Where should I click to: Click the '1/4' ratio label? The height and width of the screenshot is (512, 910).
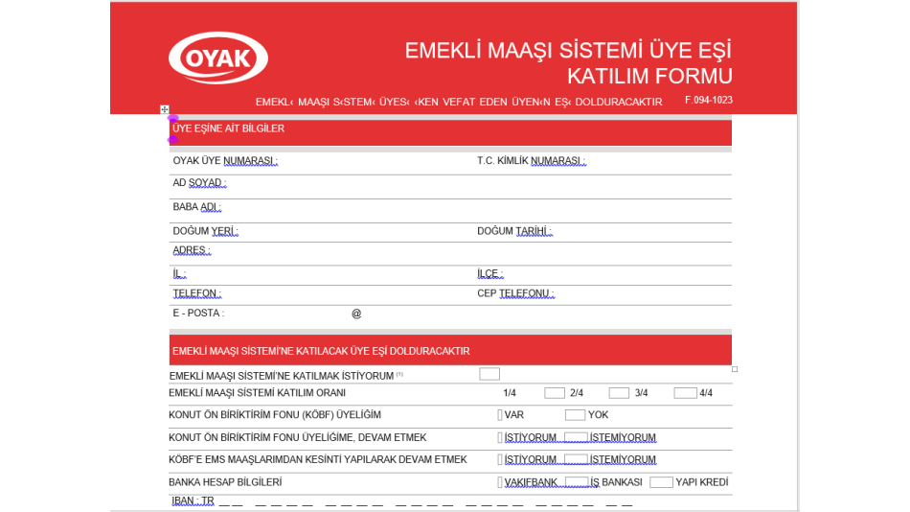tap(510, 393)
